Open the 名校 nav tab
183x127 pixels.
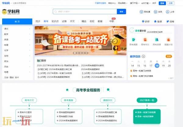[92, 21]
